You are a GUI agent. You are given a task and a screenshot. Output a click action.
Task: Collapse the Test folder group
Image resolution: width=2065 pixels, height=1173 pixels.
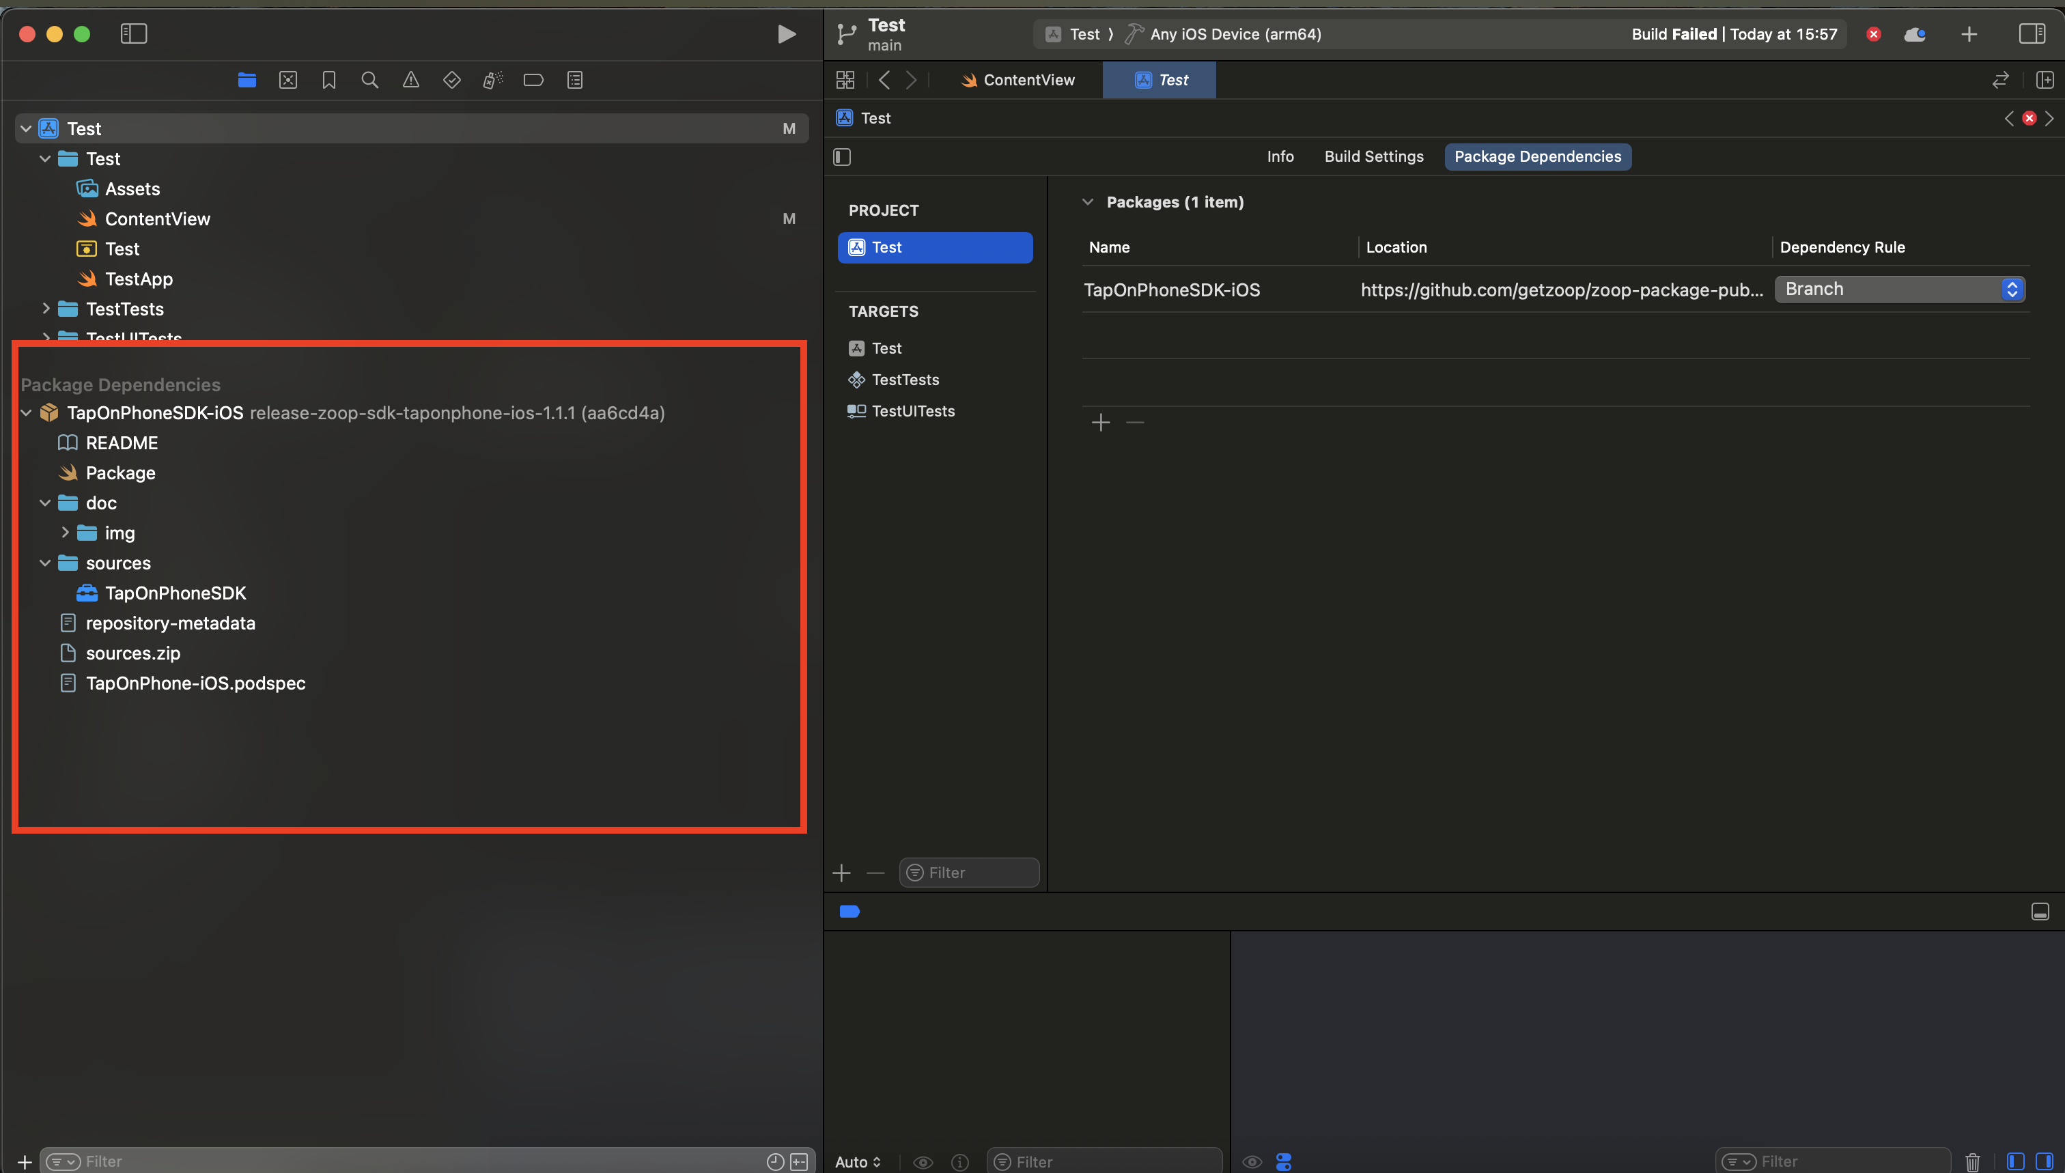point(45,158)
